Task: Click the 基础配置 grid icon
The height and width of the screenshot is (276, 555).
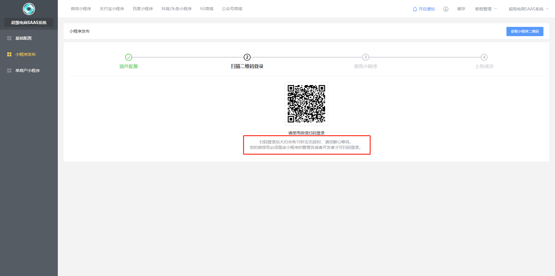Action: [9, 38]
